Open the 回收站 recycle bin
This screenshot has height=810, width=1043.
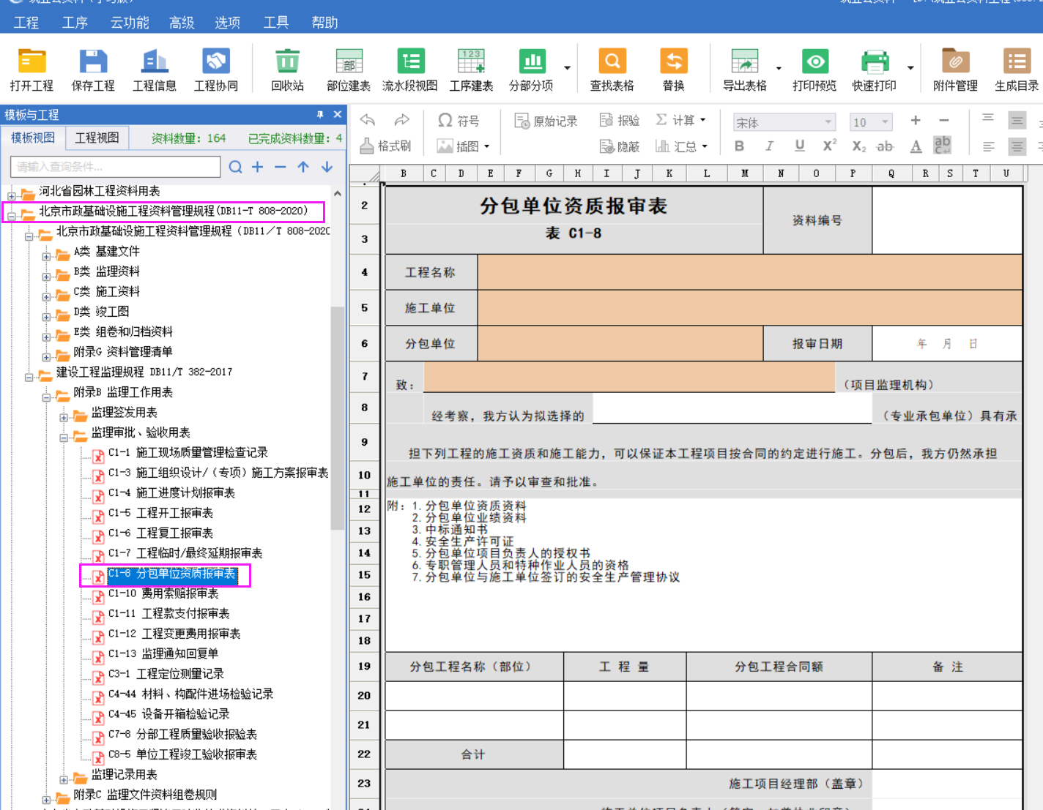[x=287, y=70]
